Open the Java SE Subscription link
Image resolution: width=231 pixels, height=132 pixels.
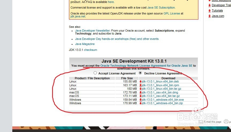click(161, 7)
